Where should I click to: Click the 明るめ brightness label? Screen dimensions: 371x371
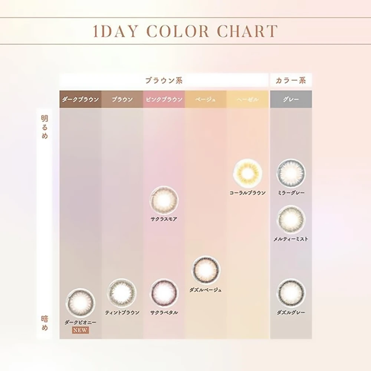tap(45, 127)
